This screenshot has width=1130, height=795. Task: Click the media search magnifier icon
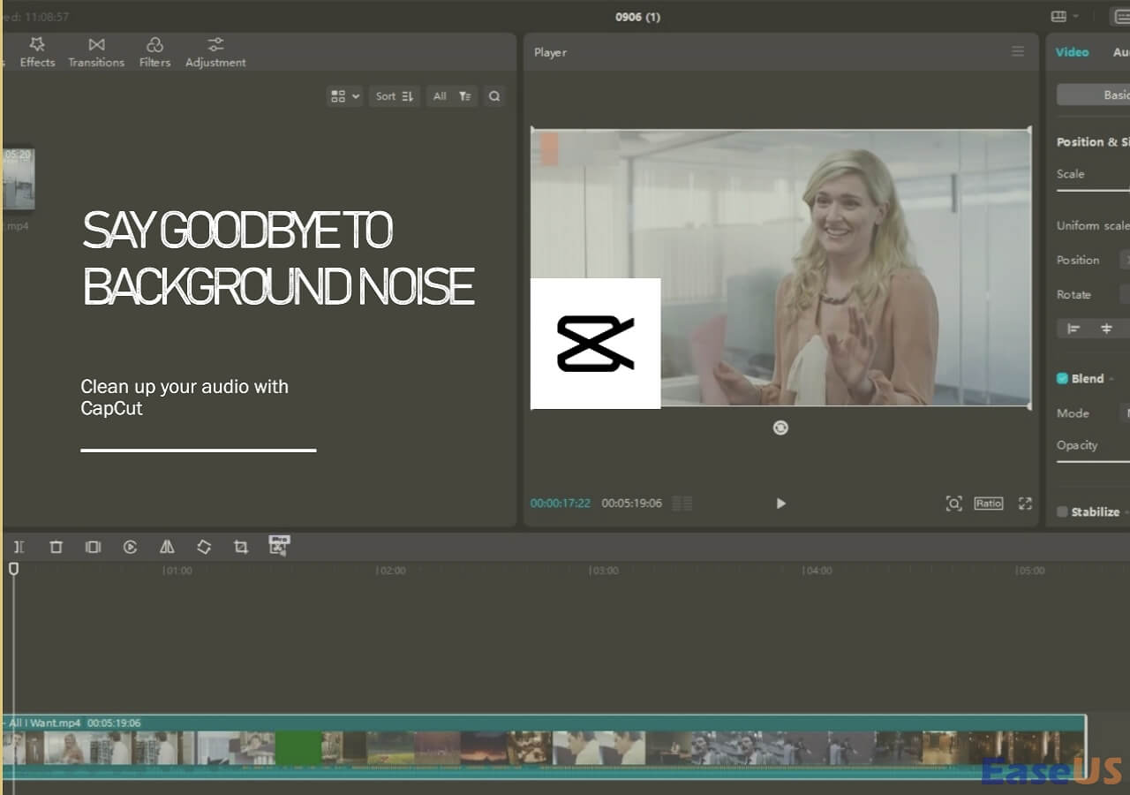pyautogui.click(x=494, y=96)
